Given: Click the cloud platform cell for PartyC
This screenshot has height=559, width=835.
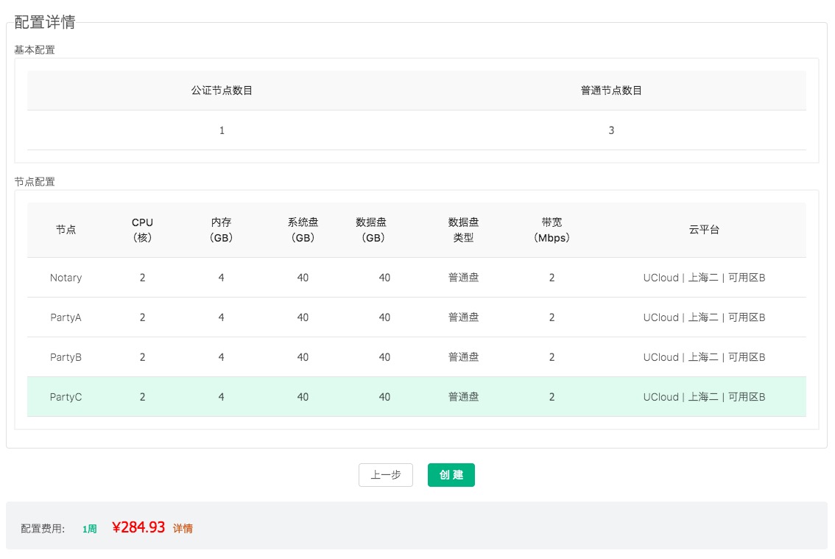Looking at the screenshot, I should (704, 397).
